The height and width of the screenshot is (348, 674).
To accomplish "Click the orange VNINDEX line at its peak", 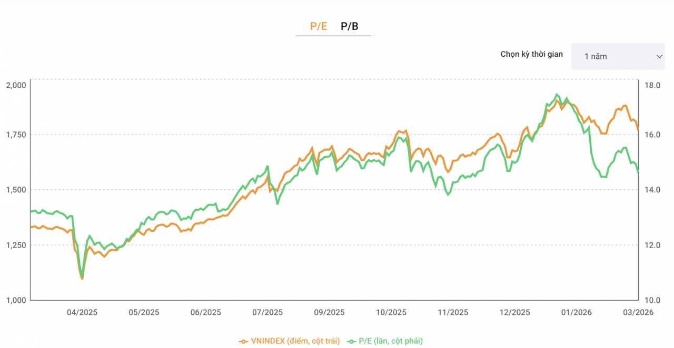I will point(556,100).
